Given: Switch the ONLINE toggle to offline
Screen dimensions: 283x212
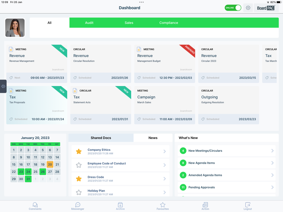Looking at the screenshot, I should [x=233, y=8].
